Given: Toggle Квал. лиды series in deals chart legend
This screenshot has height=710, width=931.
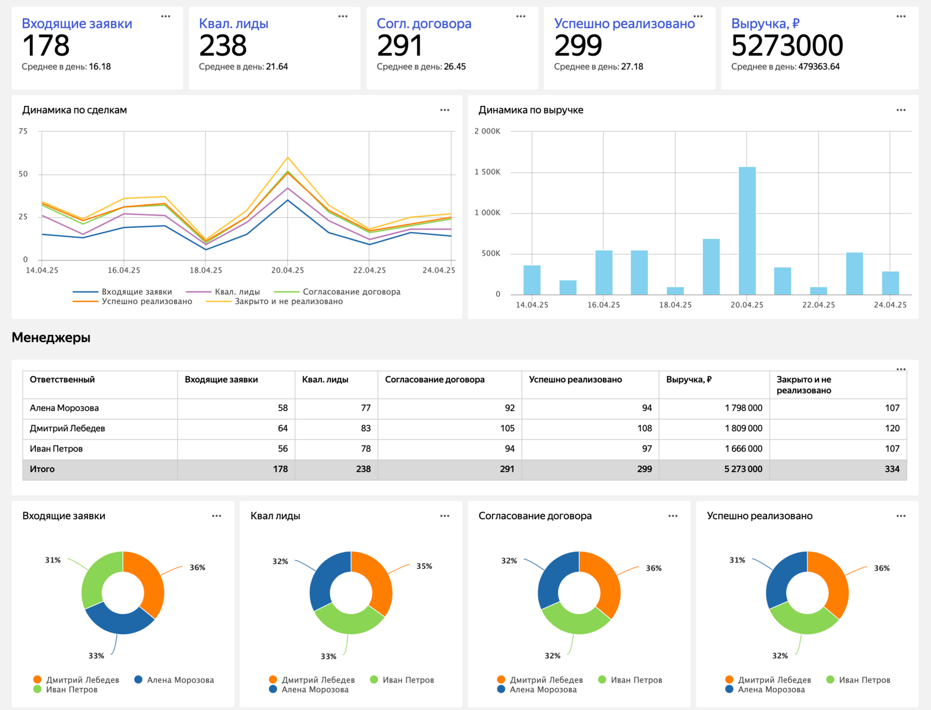Looking at the screenshot, I should (223, 292).
